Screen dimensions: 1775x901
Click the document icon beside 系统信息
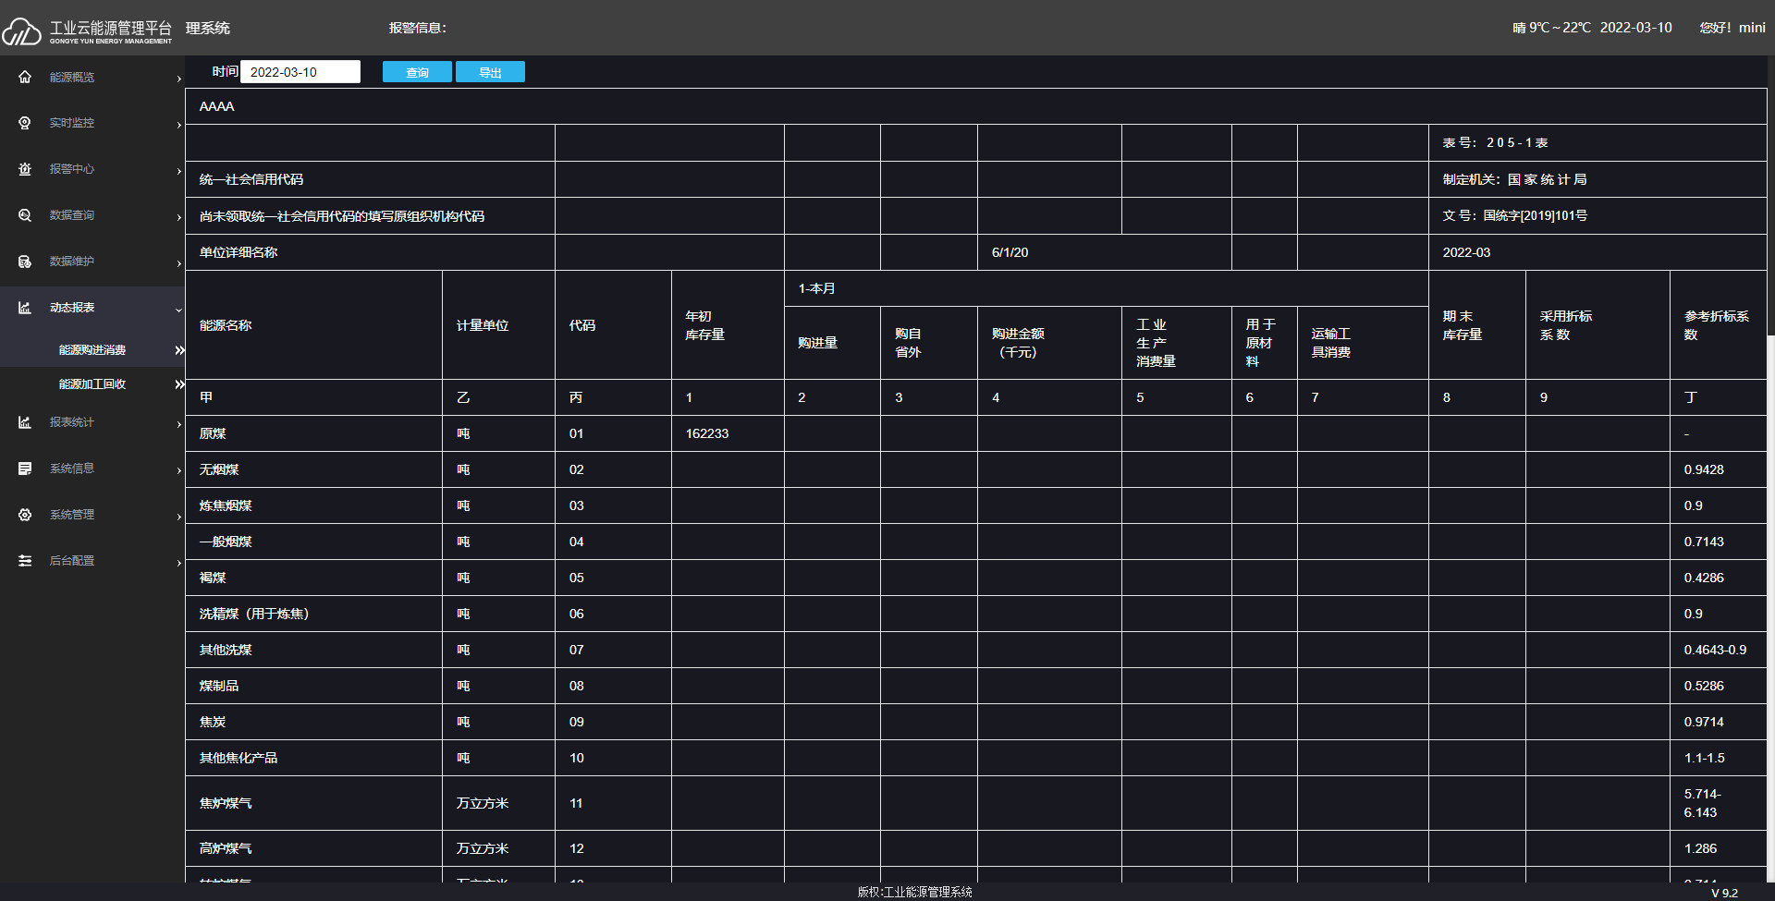click(x=25, y=469)
